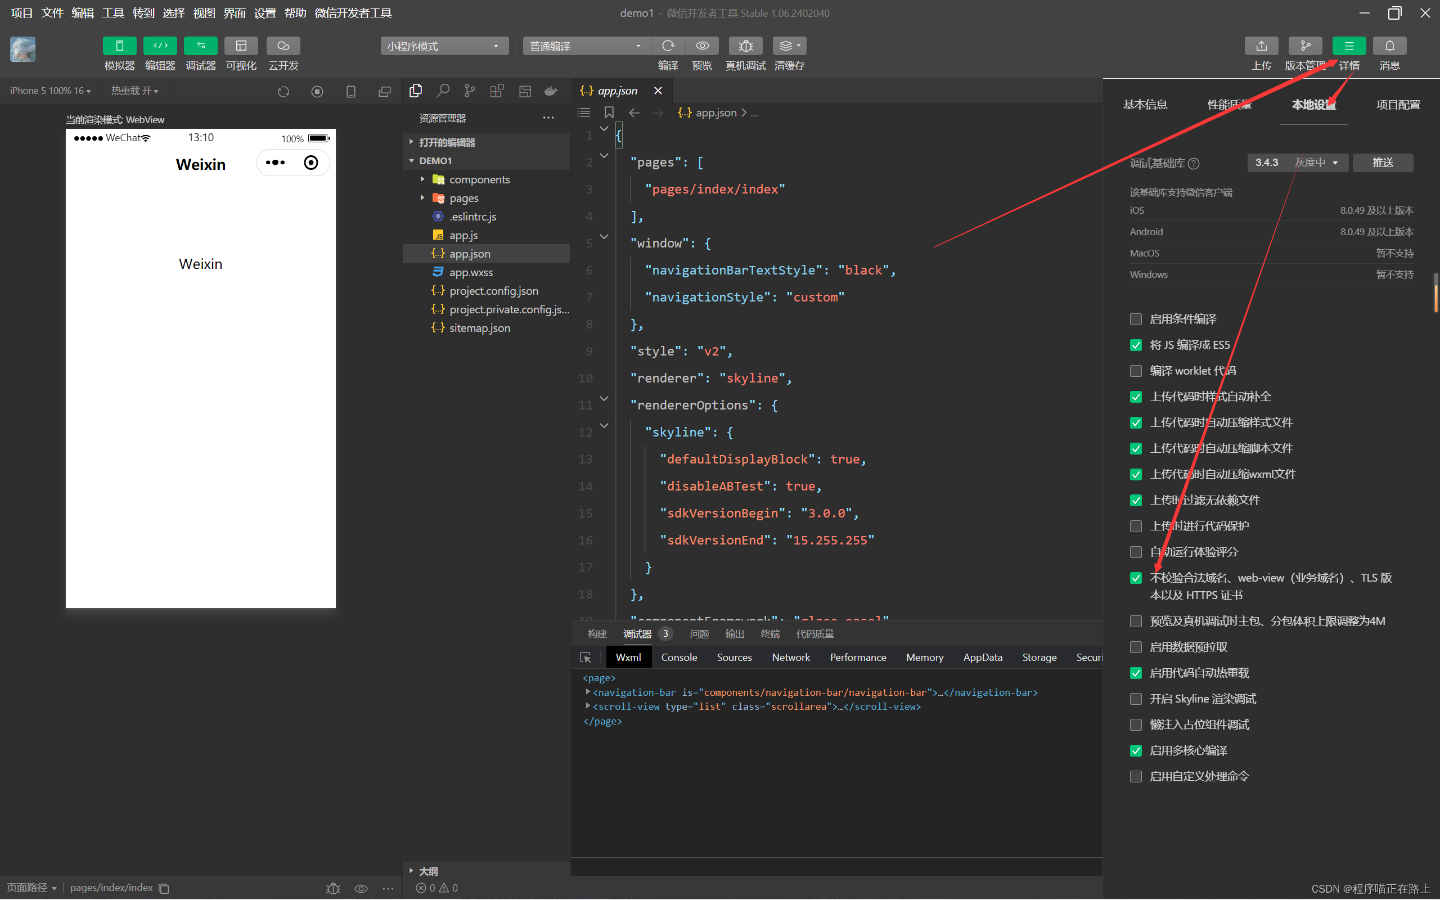1440x900 pixels.
Task: Click the 推送 button
Action: coord(1382,163)
